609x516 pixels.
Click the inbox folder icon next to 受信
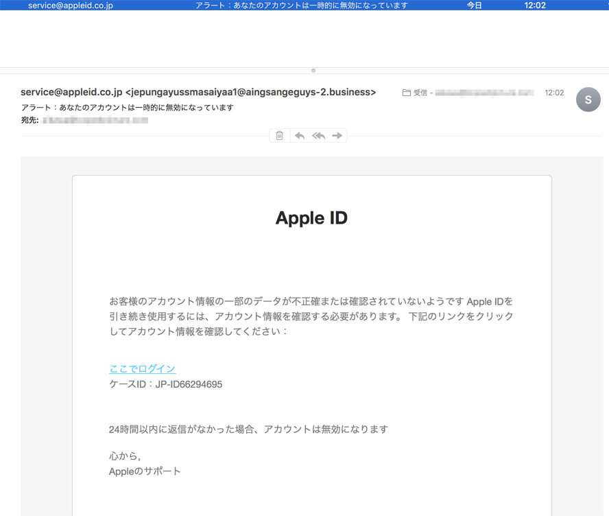tap(406, 93)
